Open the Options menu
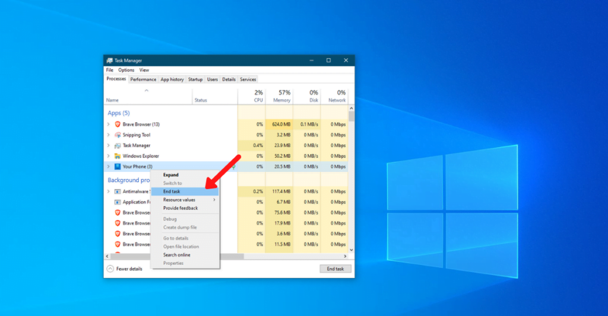 pos(126,70)
